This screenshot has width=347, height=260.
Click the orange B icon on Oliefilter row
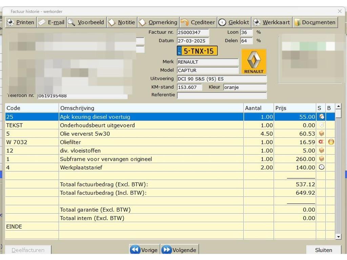click(x=331, y=142)
